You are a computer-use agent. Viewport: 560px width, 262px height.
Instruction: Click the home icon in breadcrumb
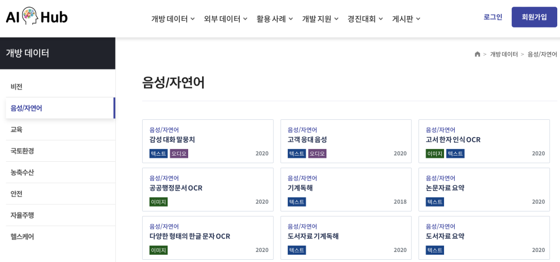point(477,54)
